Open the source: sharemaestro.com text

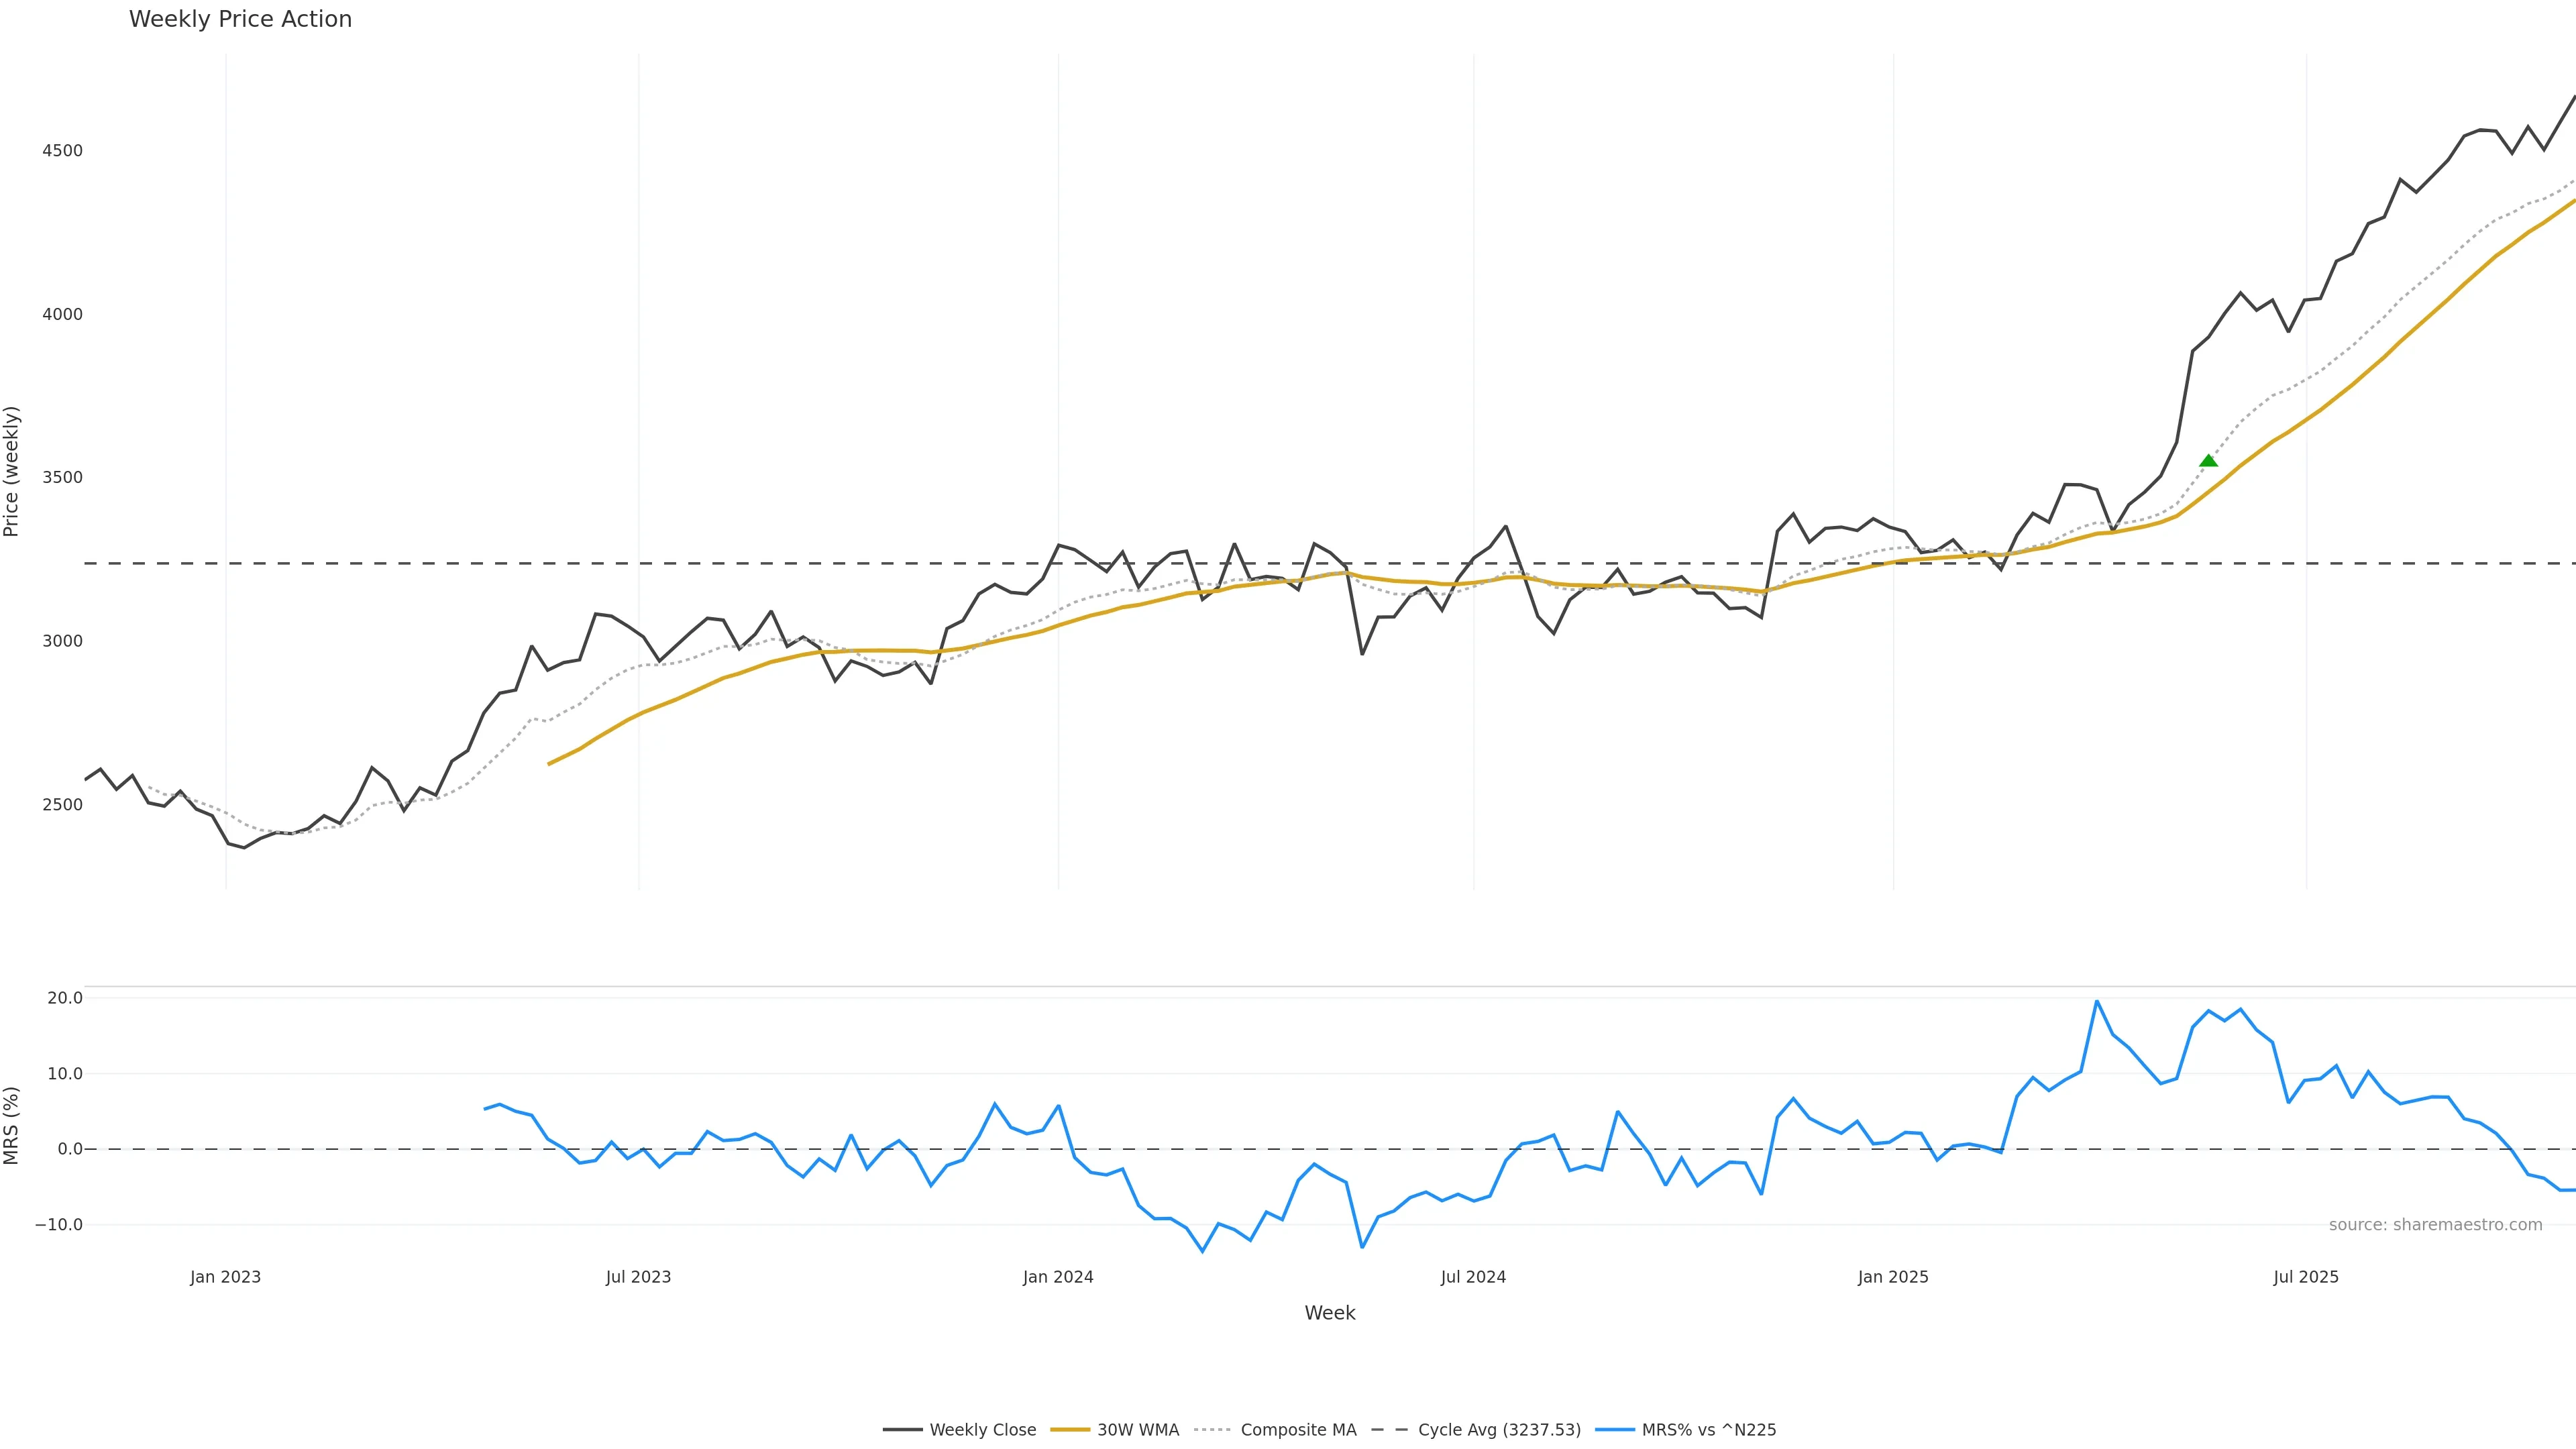click(x=2435, y=1225)
